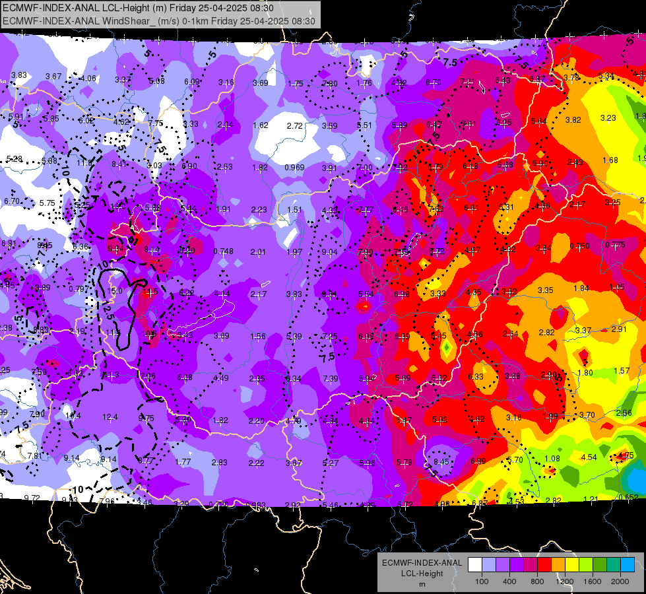646x594 pixels.
Task: Click the map value 11.5
Action: pyautogui.click(x=150, y=292)
